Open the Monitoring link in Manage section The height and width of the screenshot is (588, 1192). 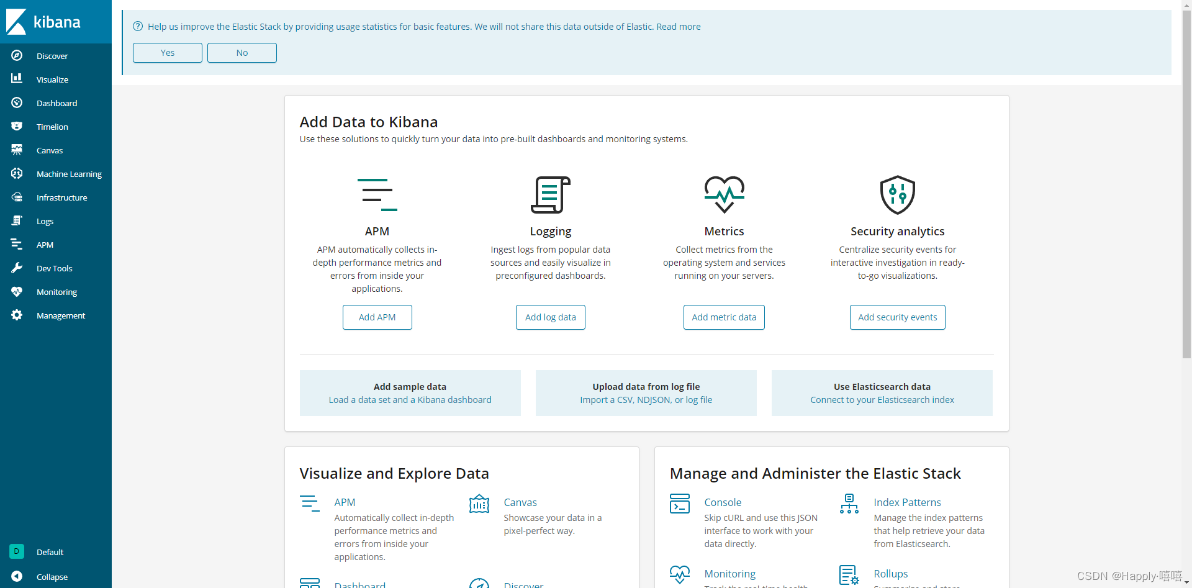(x=730, y=574)
